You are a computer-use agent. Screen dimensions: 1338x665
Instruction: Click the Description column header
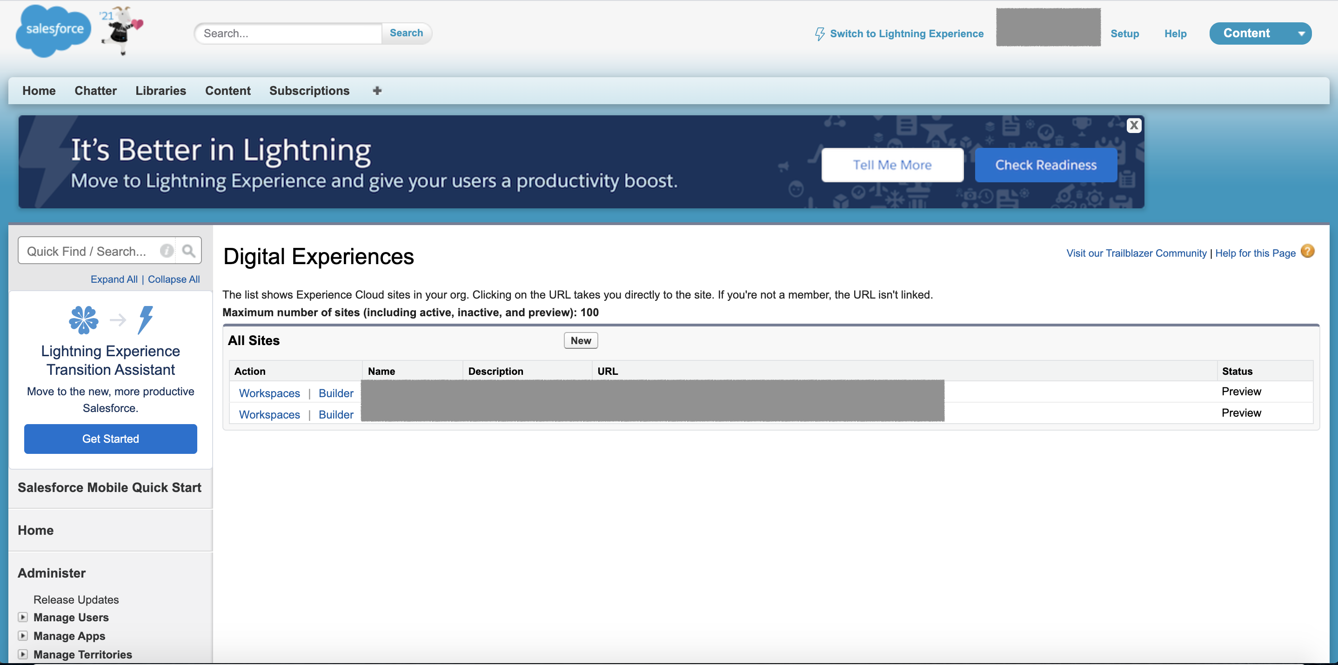495,371
